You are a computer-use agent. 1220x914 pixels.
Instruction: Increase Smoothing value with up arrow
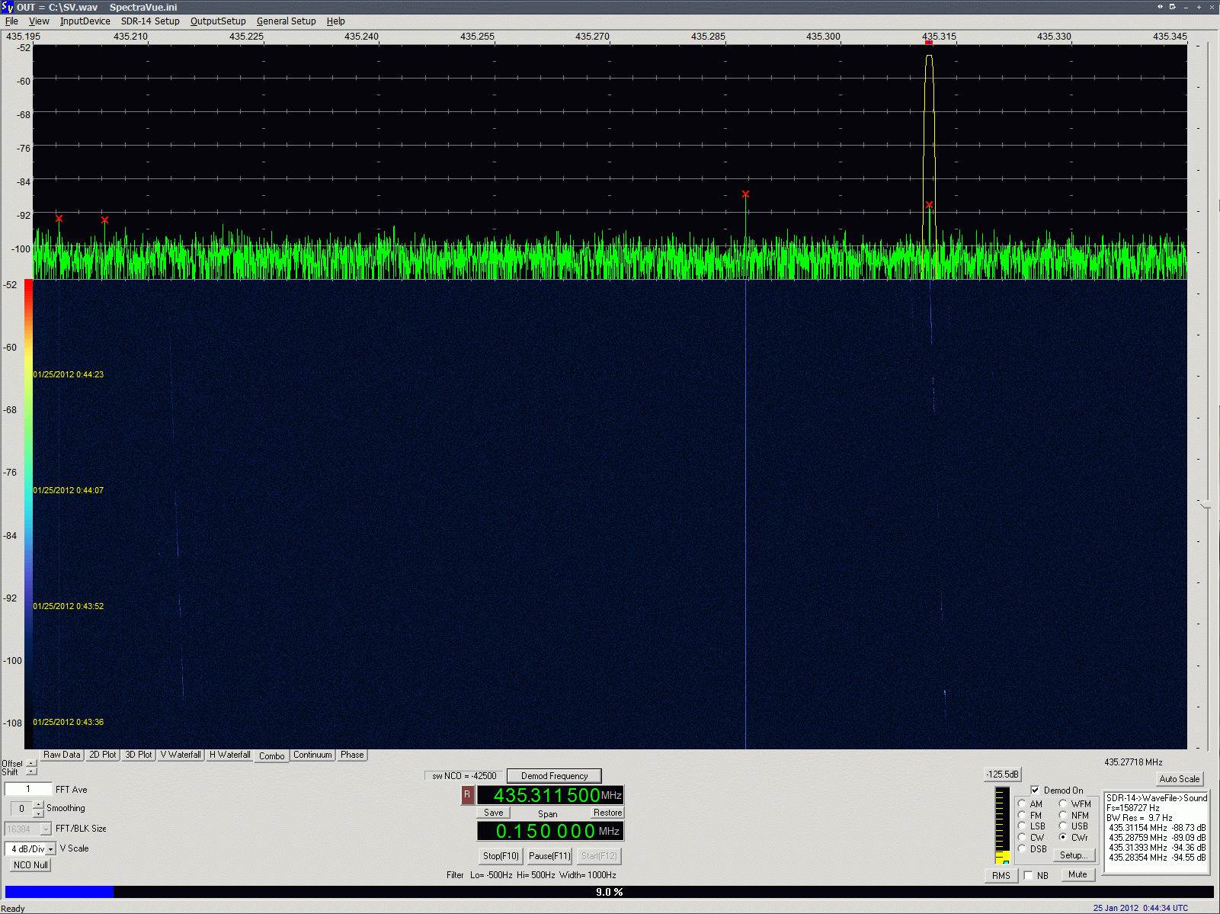[x=39, y=805]
